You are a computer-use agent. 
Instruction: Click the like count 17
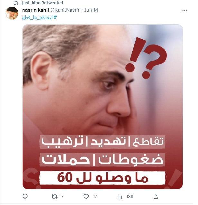click(95, 197)
